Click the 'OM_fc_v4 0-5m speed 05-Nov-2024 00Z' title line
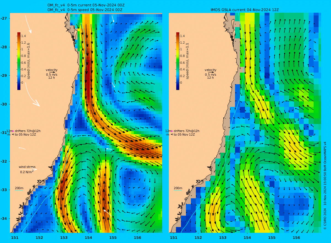The height and width of the screenshot is (243, 331). 85,10
